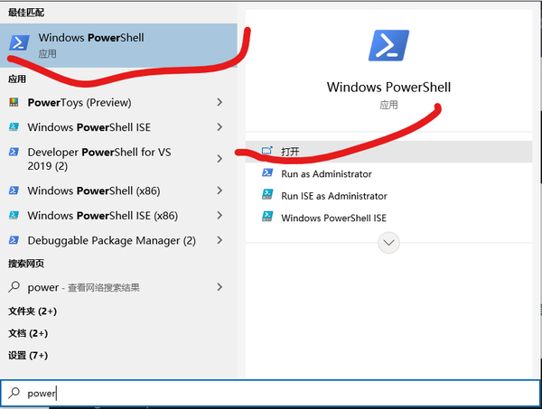Viewport: 542px width, 409px height.
Task: Select the Debuggable Package Manager (2) text
Action: click(x=112, y=240)
